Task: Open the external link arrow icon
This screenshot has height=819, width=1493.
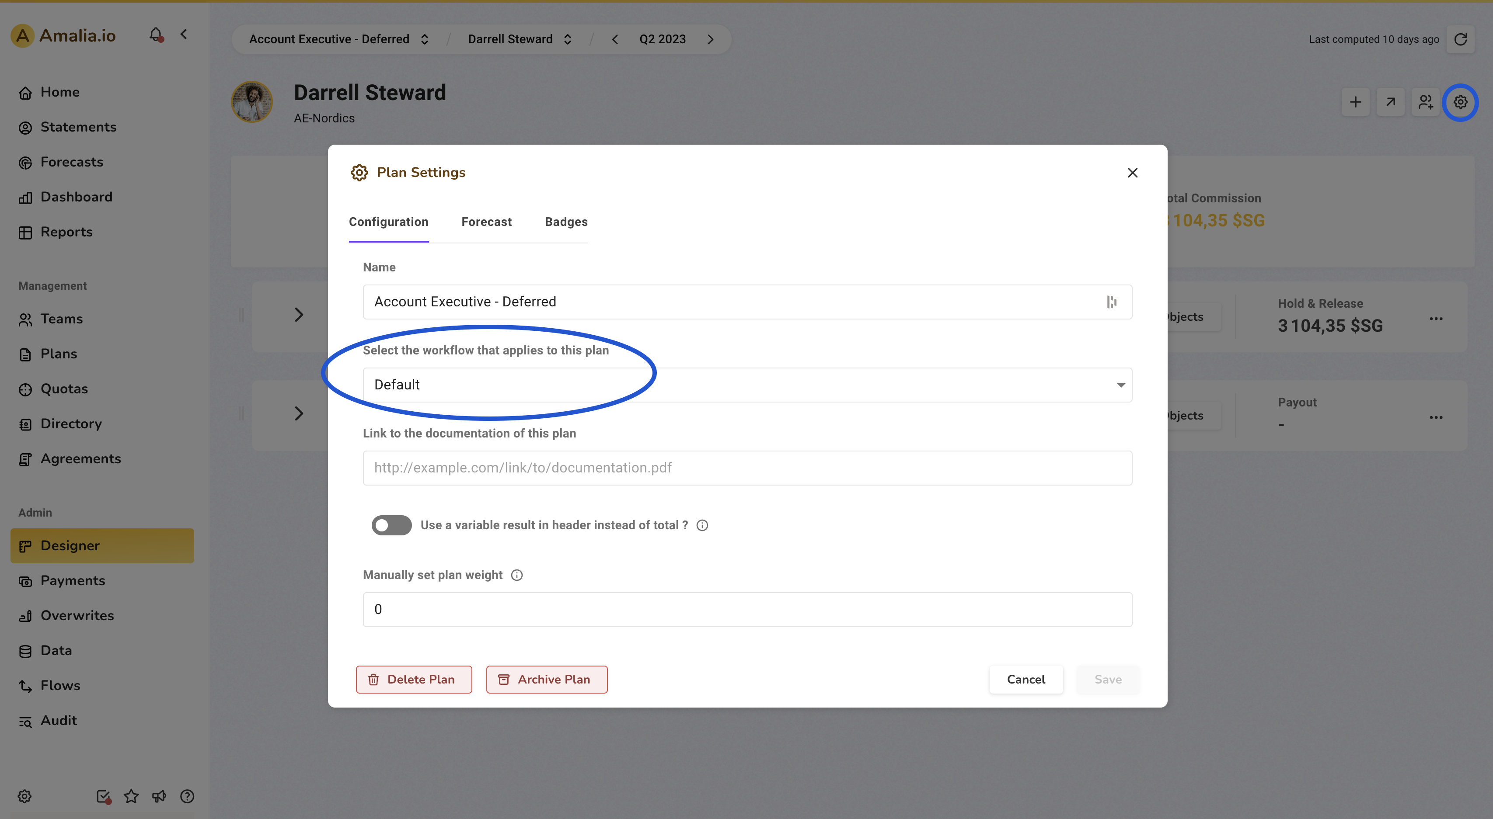Action: click(x=1390, y=103)
